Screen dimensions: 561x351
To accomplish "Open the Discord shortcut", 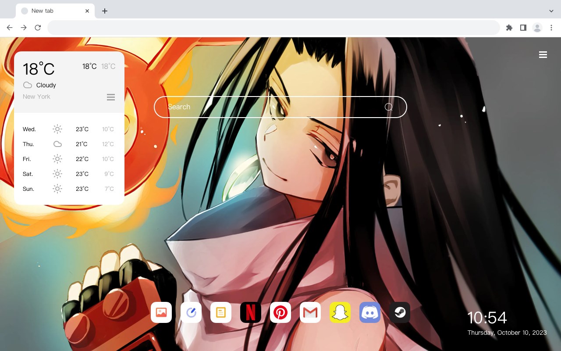I will coord(370,312).
